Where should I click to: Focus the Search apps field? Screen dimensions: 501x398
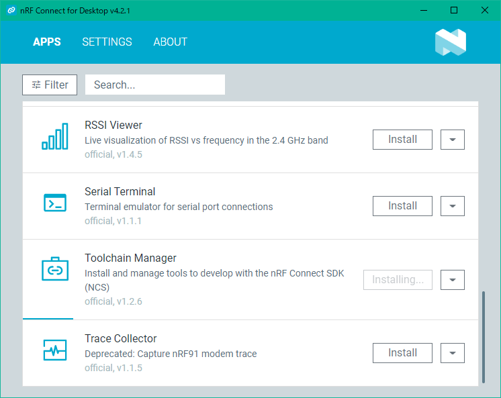coord(155,85)
